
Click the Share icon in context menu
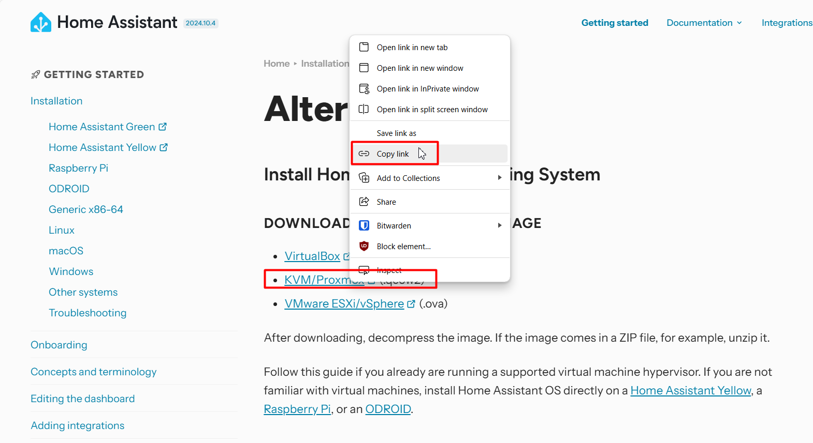pos(364,202)
